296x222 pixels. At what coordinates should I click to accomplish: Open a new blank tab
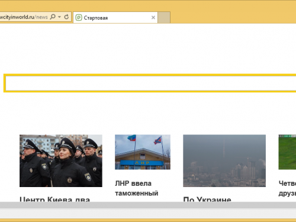coord(164,18)
